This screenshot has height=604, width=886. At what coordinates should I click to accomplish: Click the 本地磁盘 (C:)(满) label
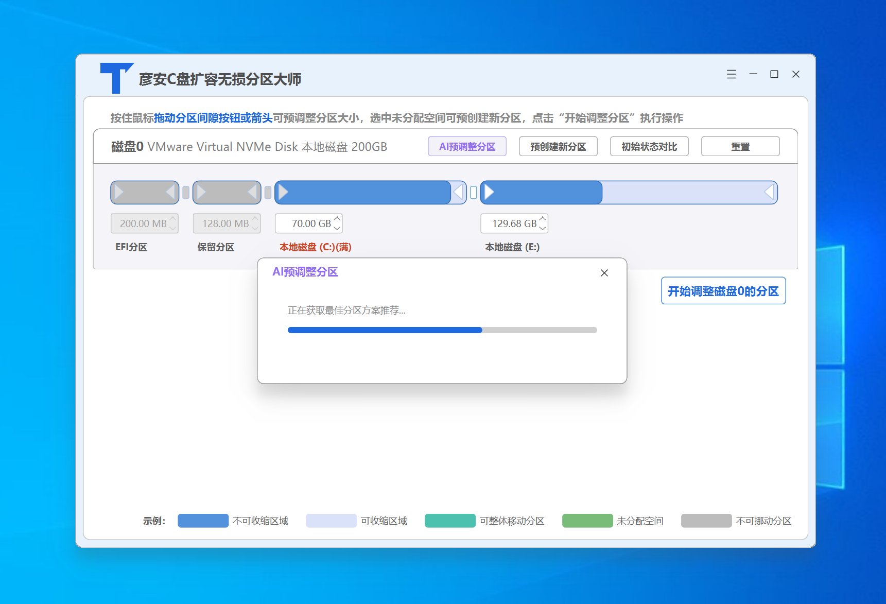316,247
